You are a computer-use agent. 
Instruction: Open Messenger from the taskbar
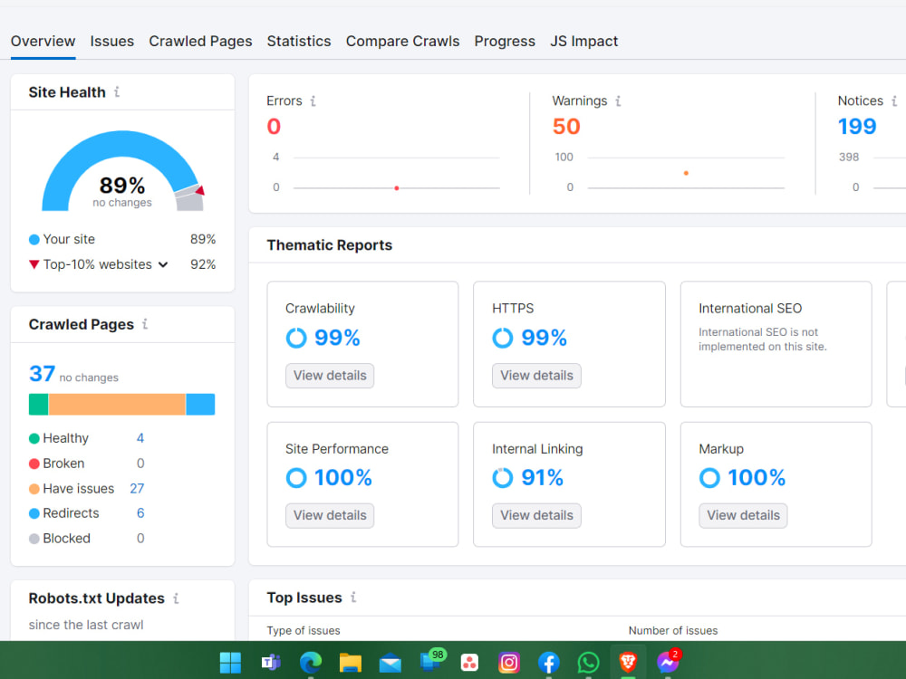[669, 661]
